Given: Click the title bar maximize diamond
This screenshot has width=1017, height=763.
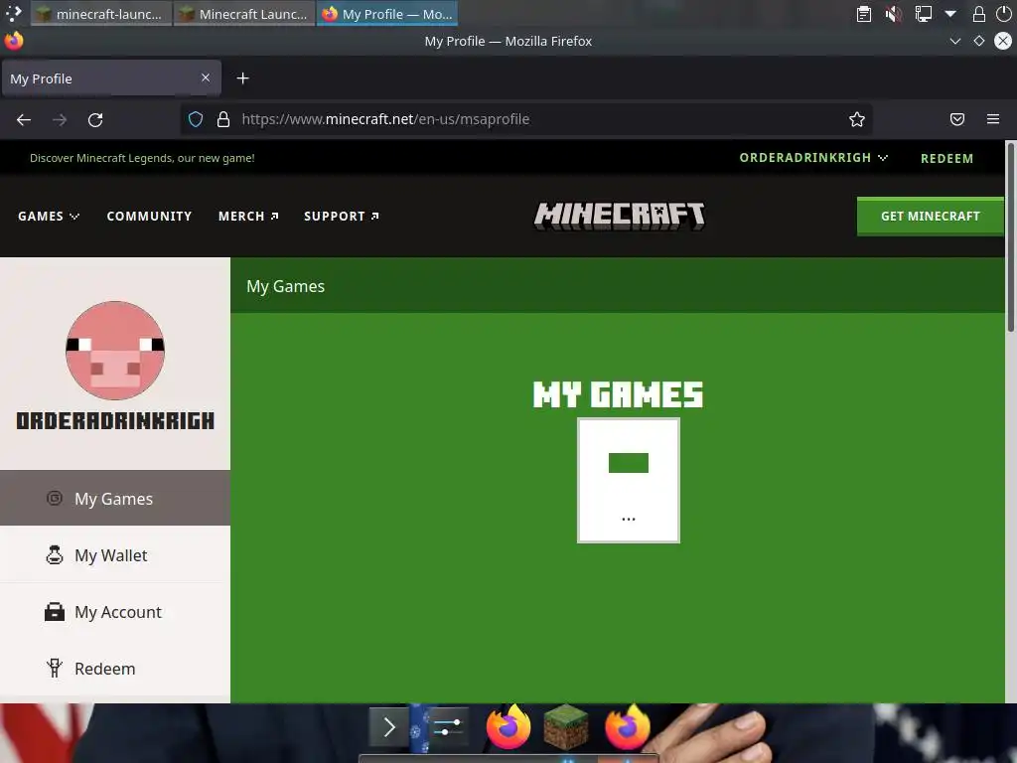Looking at the screenshot, I should coord(978,41).
